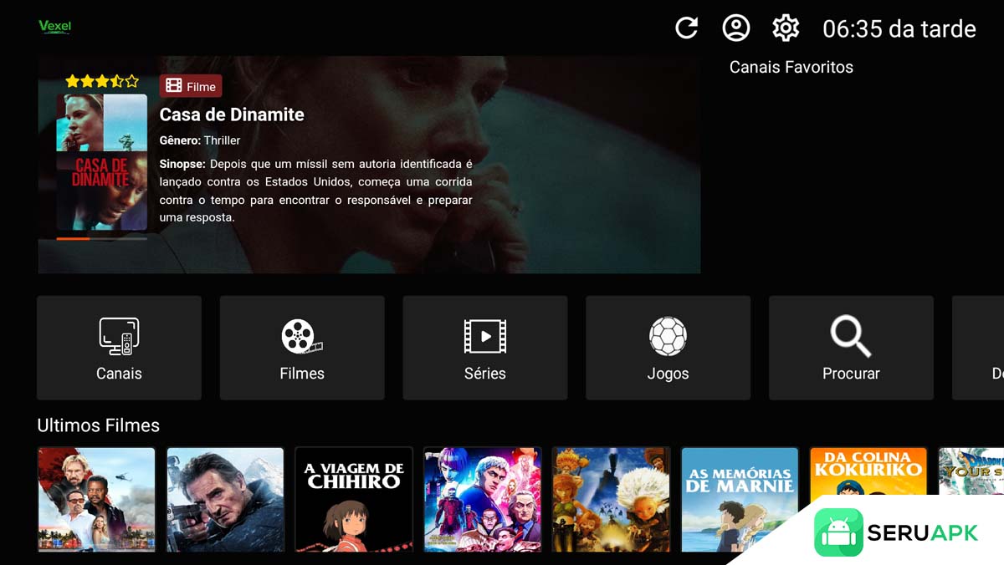Click the red Filme tag badge
1004x565 pixels.
[x=191, y=86]
